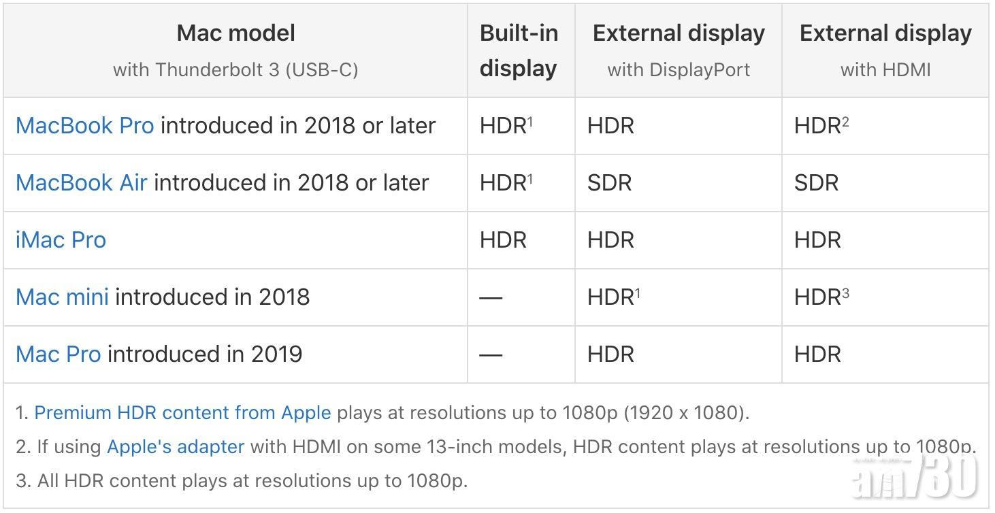Click the dash in Mac Pro built-in display cell
The height and width of the screenshot is (513, 995).
pos(491,354)
